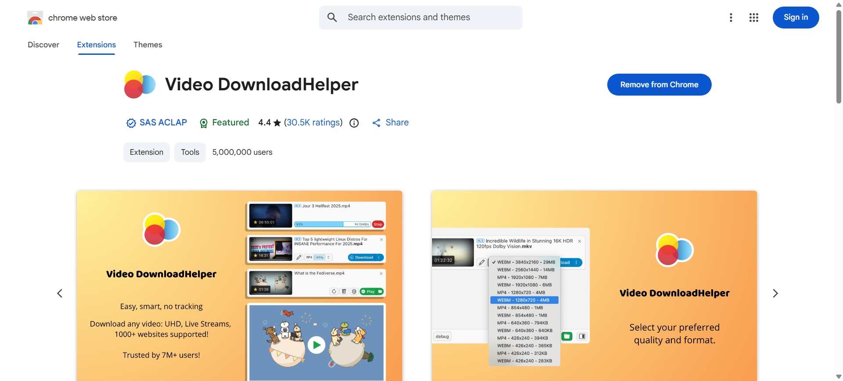This screenshot has height=381, width=843.
Task: Click the 5,000,000 users text
Action: (242, 152)
